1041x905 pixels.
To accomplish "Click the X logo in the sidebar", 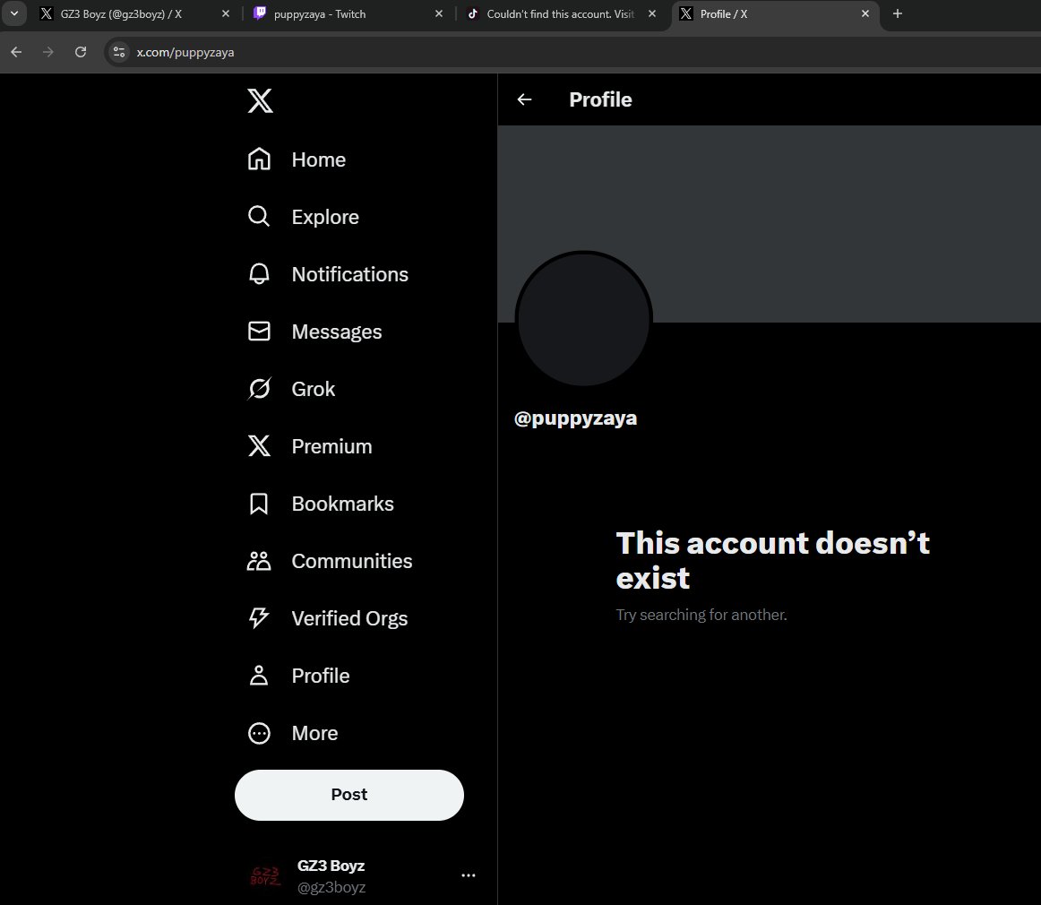I will coord(260,101).
